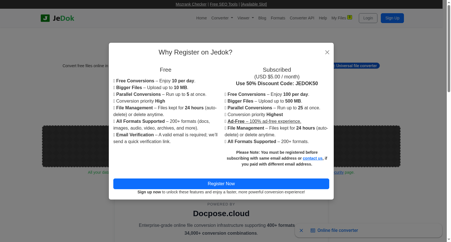Click the Docpose.cloud heading
Viewport: 451px width, 242px height.
point(221,214)
